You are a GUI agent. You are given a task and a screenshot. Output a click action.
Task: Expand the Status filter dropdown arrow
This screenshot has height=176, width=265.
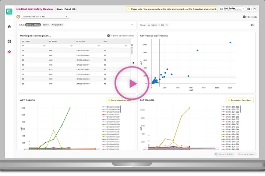(x=131, y=25)
